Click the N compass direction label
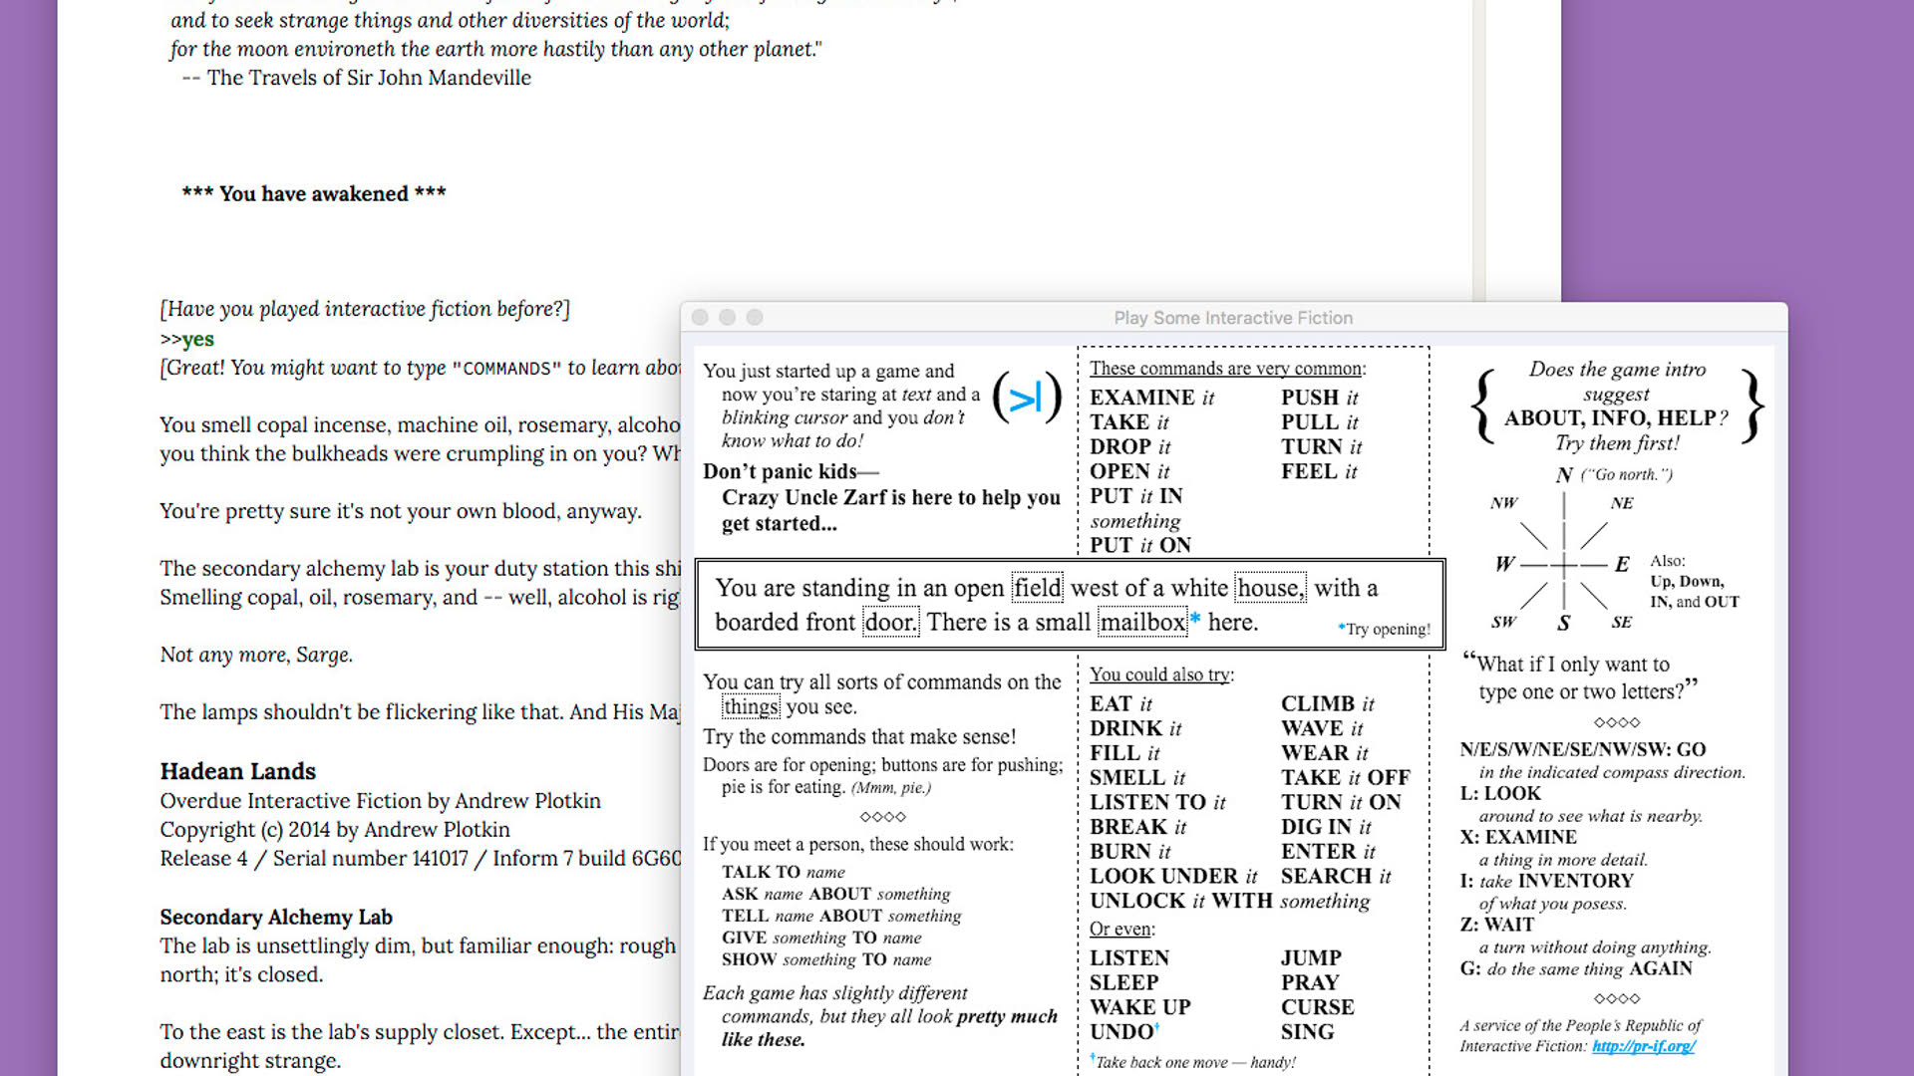Image resolution: width=1914 pixels, height=1076 pixels. pos(1564,475)
